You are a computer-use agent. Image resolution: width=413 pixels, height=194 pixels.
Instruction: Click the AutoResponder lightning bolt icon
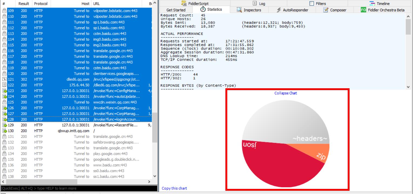coord(279,10)
